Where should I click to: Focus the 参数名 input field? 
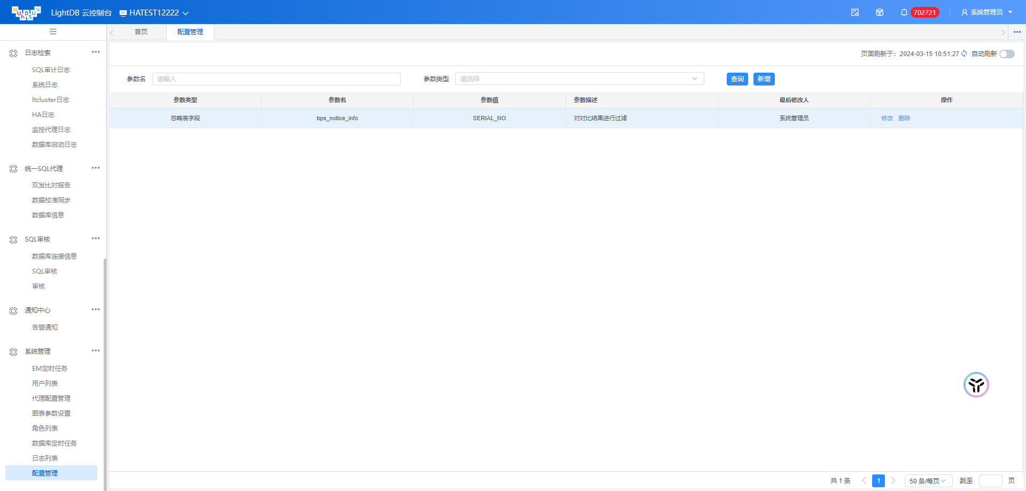276,79
